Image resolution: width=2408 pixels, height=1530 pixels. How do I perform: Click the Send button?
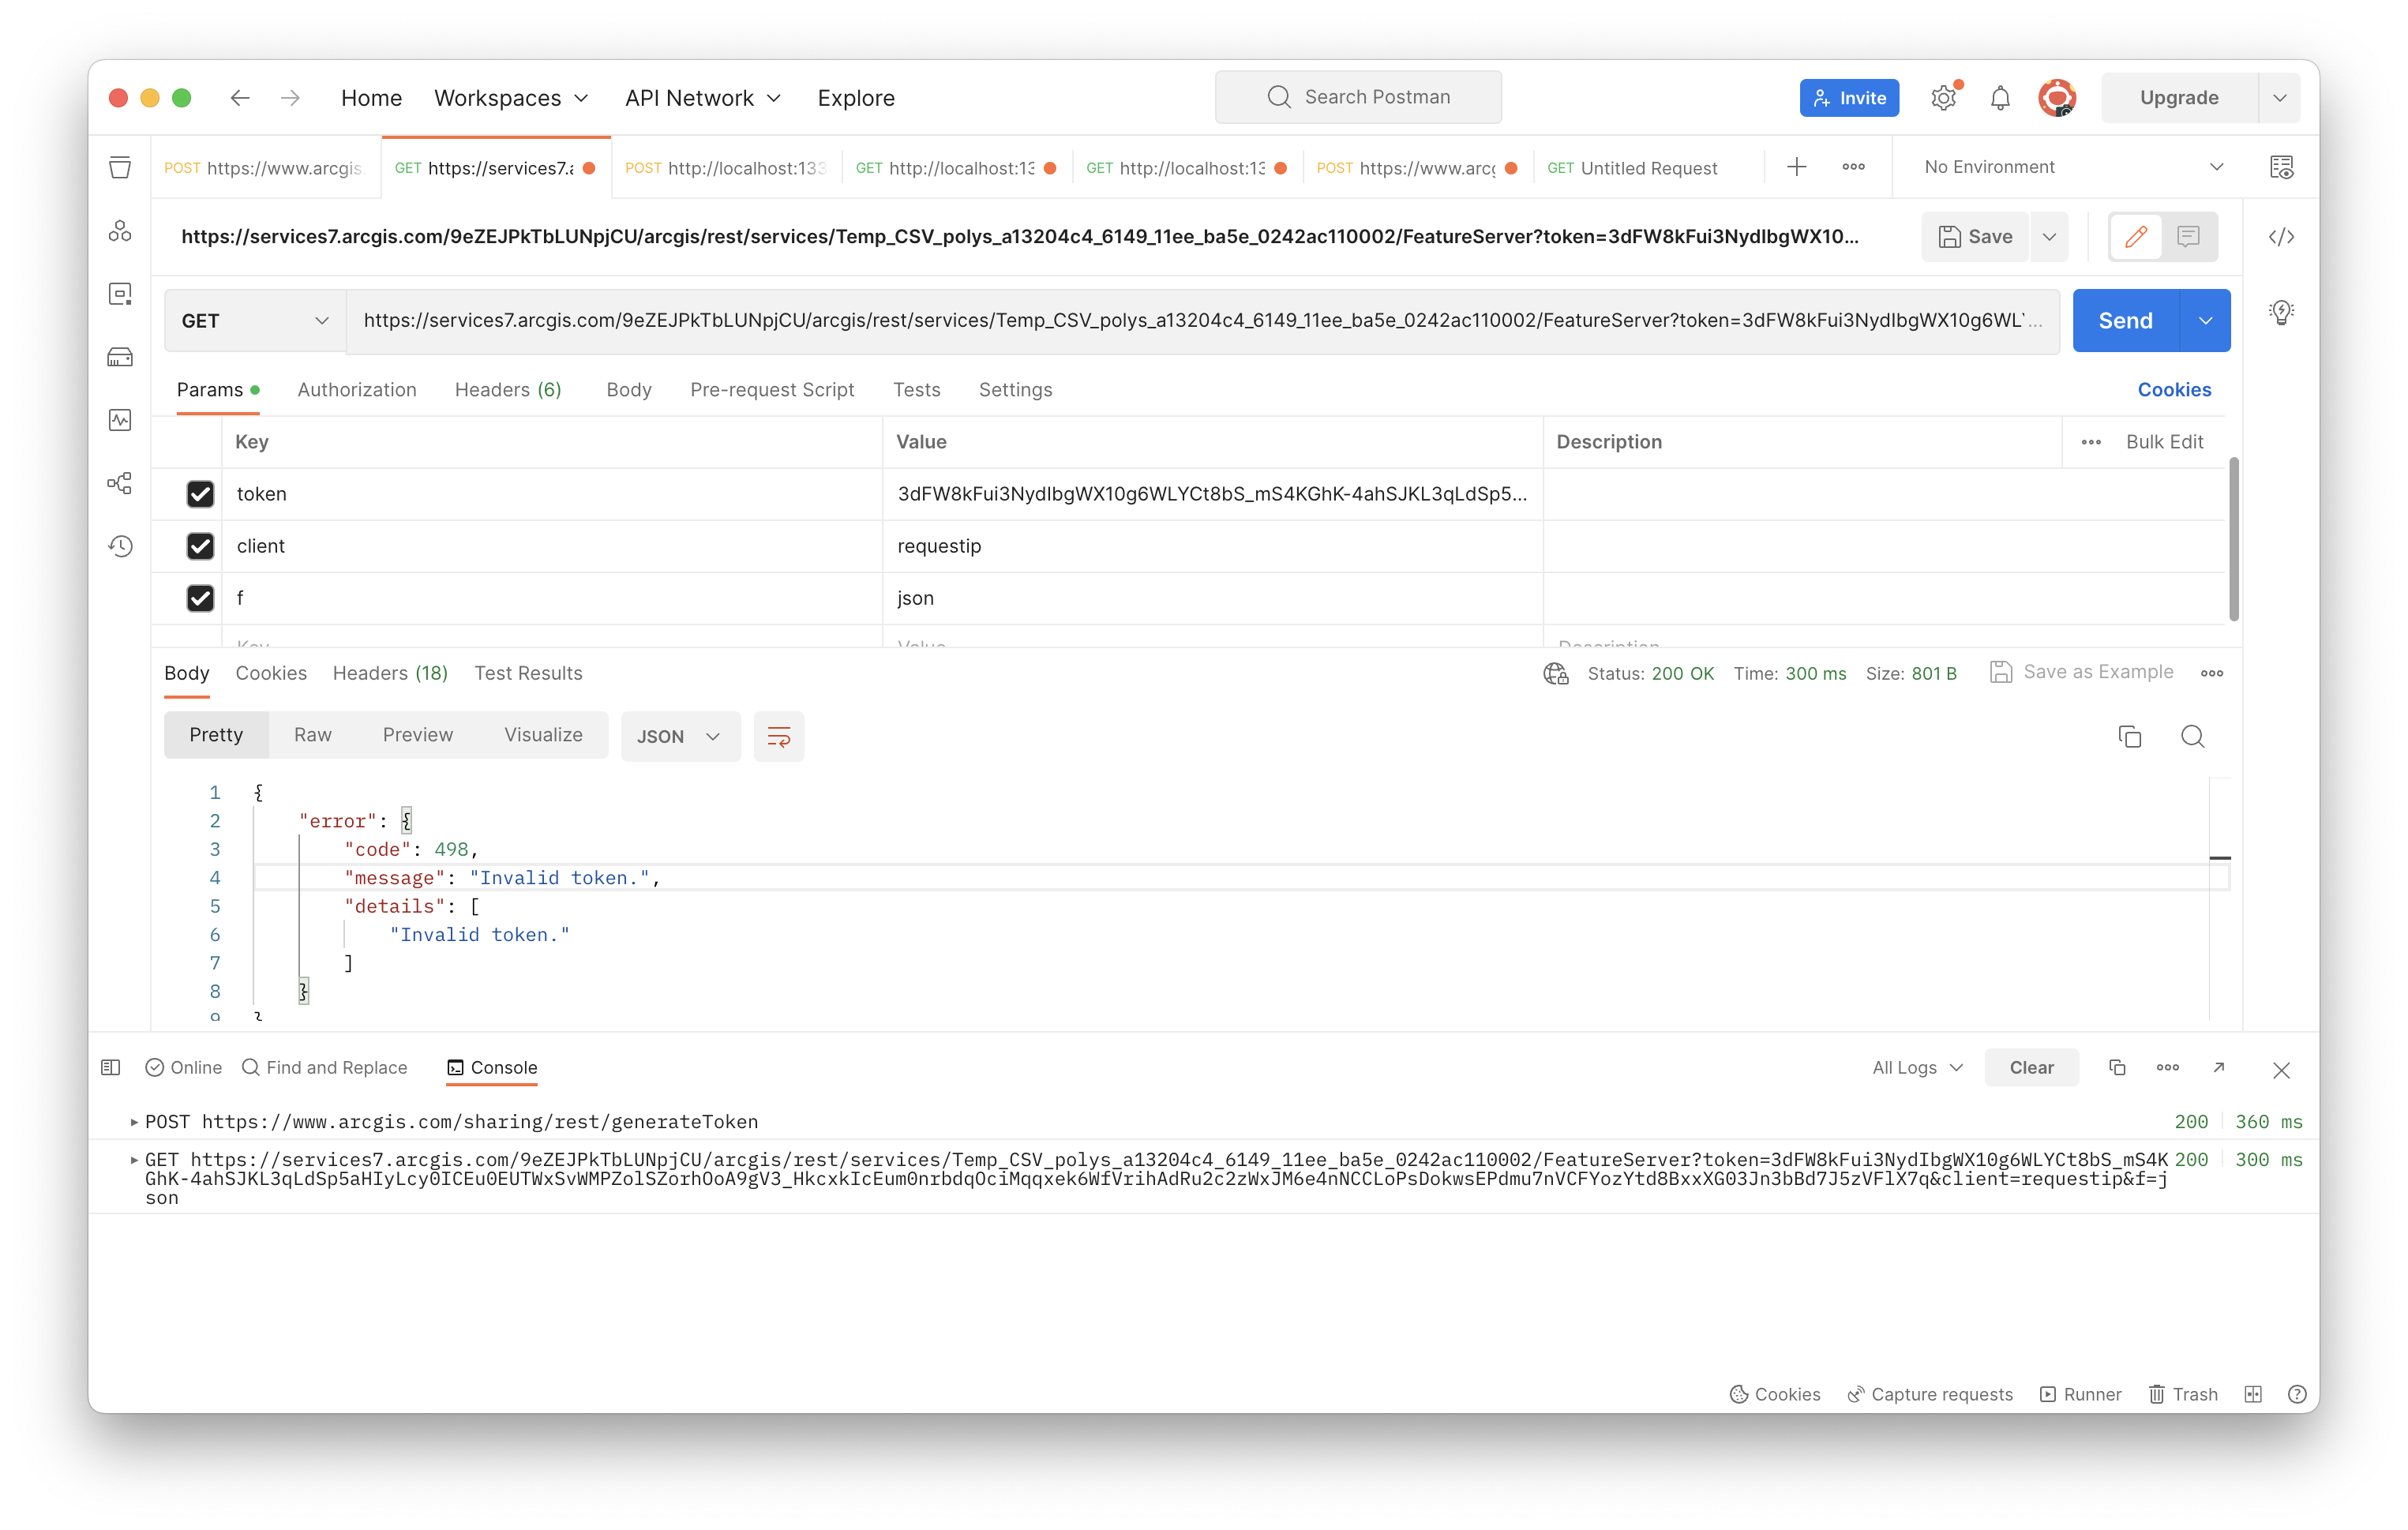(2125, 321)
